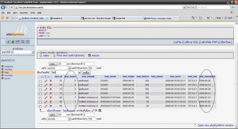This screenshot has height=129, width=238.
Task: Click the Quick Tabs grid icon
Action: (13, 18)
